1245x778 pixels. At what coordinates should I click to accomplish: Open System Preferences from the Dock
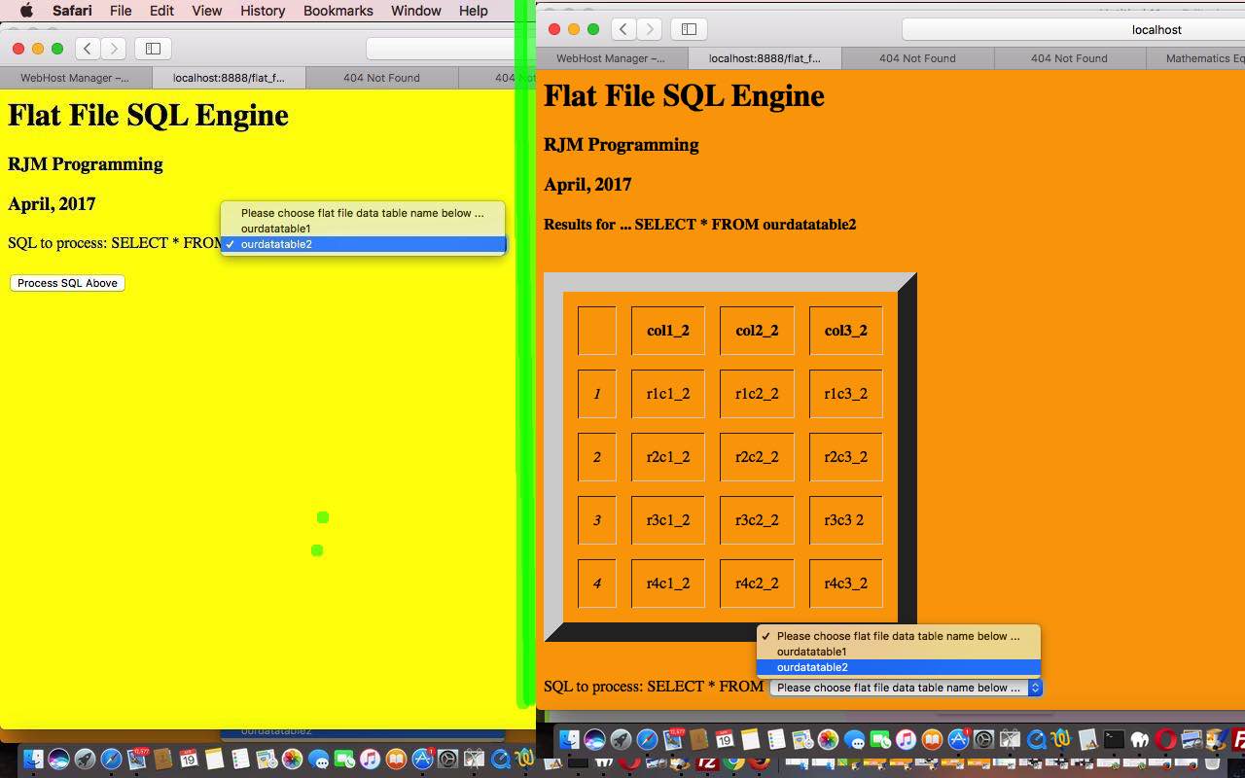[984, 742]
